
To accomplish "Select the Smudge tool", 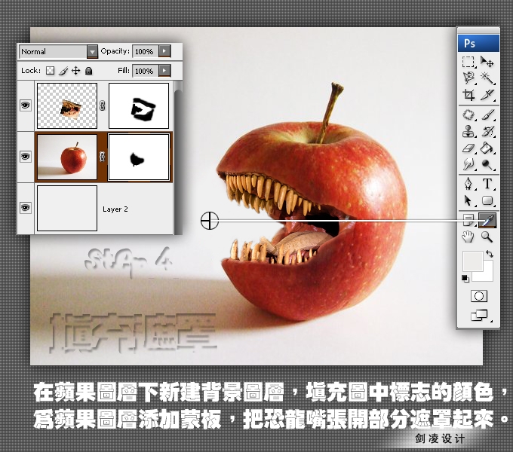I will coord(468,164).
